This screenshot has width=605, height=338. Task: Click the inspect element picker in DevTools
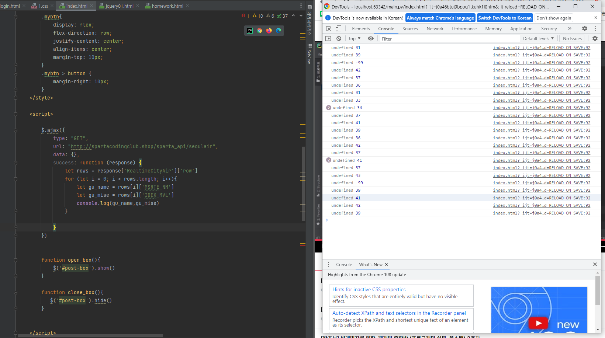(328, 28)
